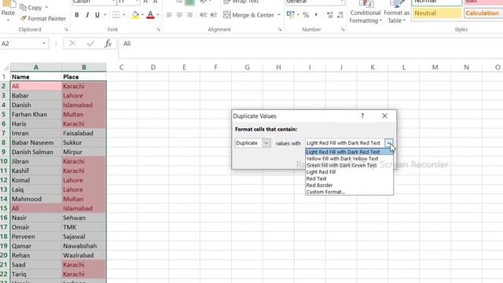Click cell containing Nawabshah

[84, 246]
